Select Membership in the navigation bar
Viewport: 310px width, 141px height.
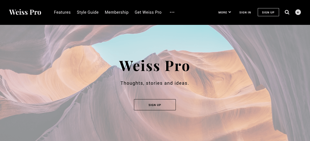tap(117, 12)
